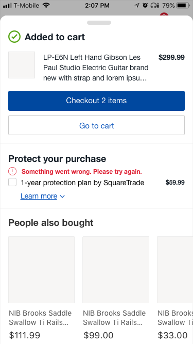
Task: Open the $99.00 Brooks Saddle product image
Action: 116,270
